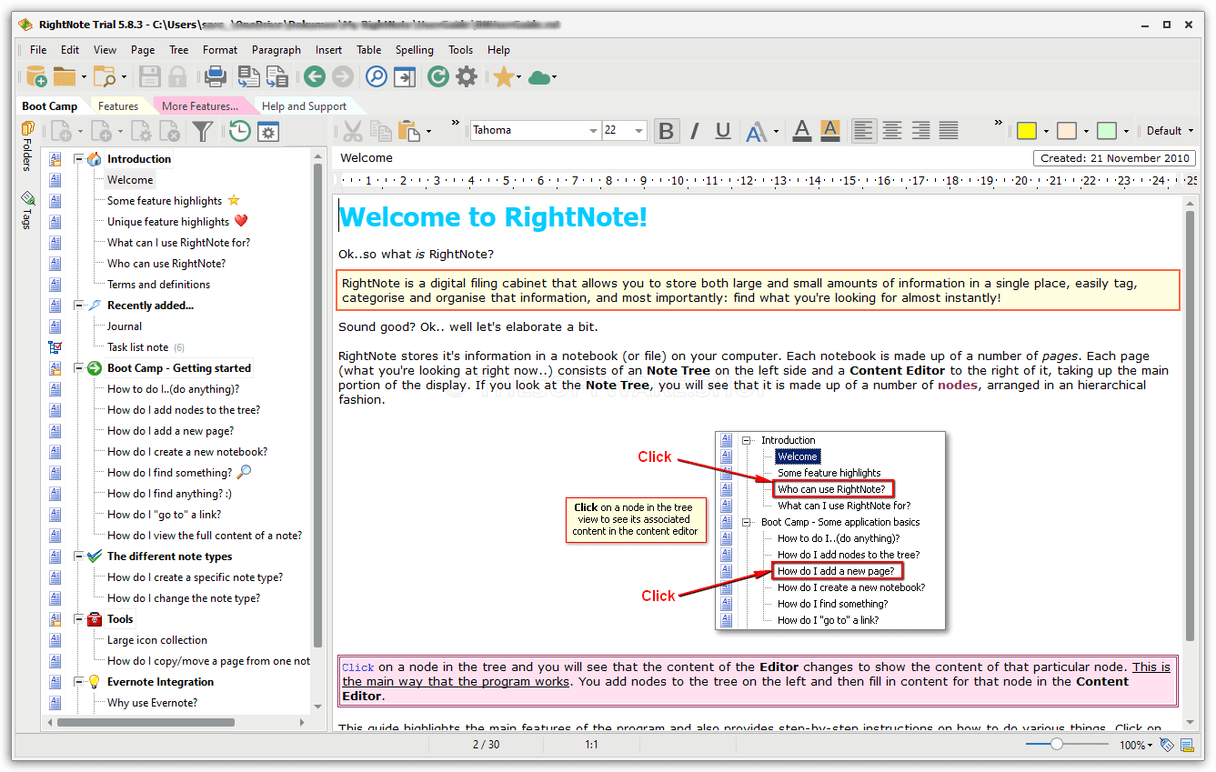Click the gold star favorites icon
The width and height of the screenshot is (1216, 772).
coord(503,76)
